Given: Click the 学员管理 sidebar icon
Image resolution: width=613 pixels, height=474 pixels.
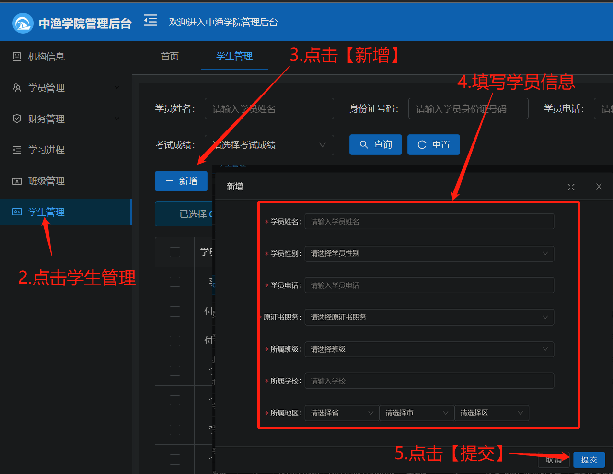Looking at the screenshot, I should point(17,88).
